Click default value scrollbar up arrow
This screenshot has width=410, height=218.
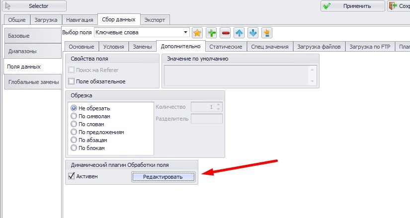coord(312,70)
